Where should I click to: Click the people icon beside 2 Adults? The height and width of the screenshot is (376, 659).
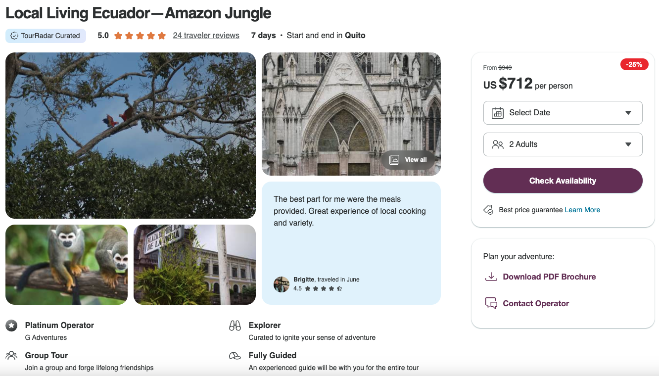[x=497, y=144]
